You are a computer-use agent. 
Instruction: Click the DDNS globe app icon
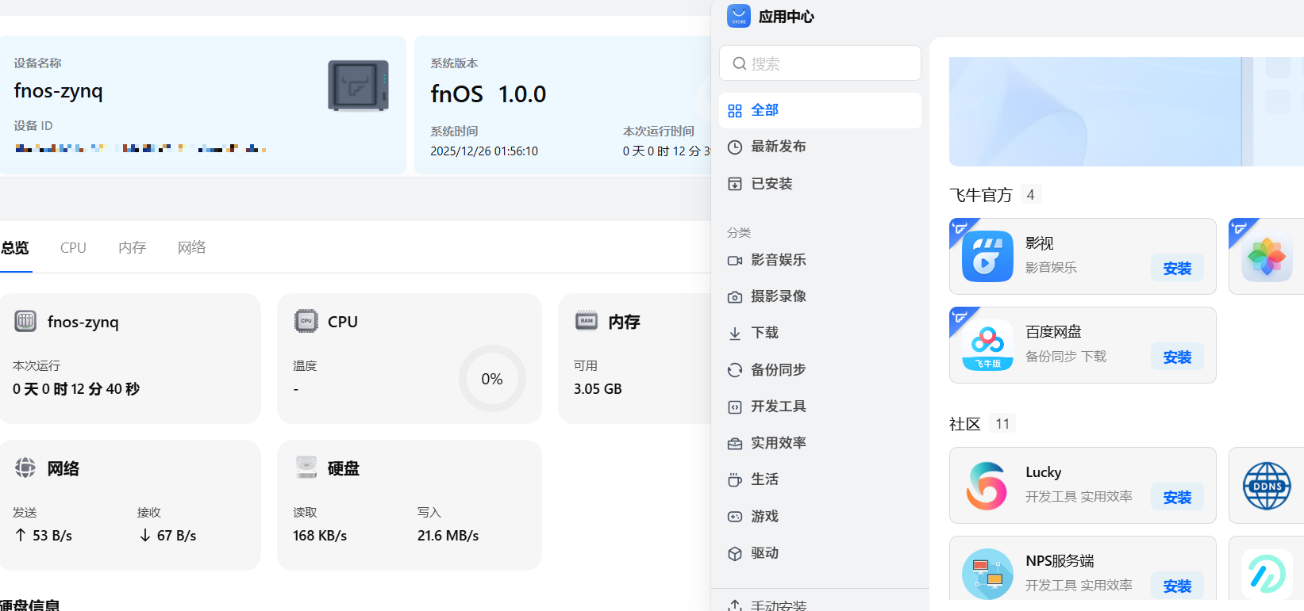point(1266,486)
